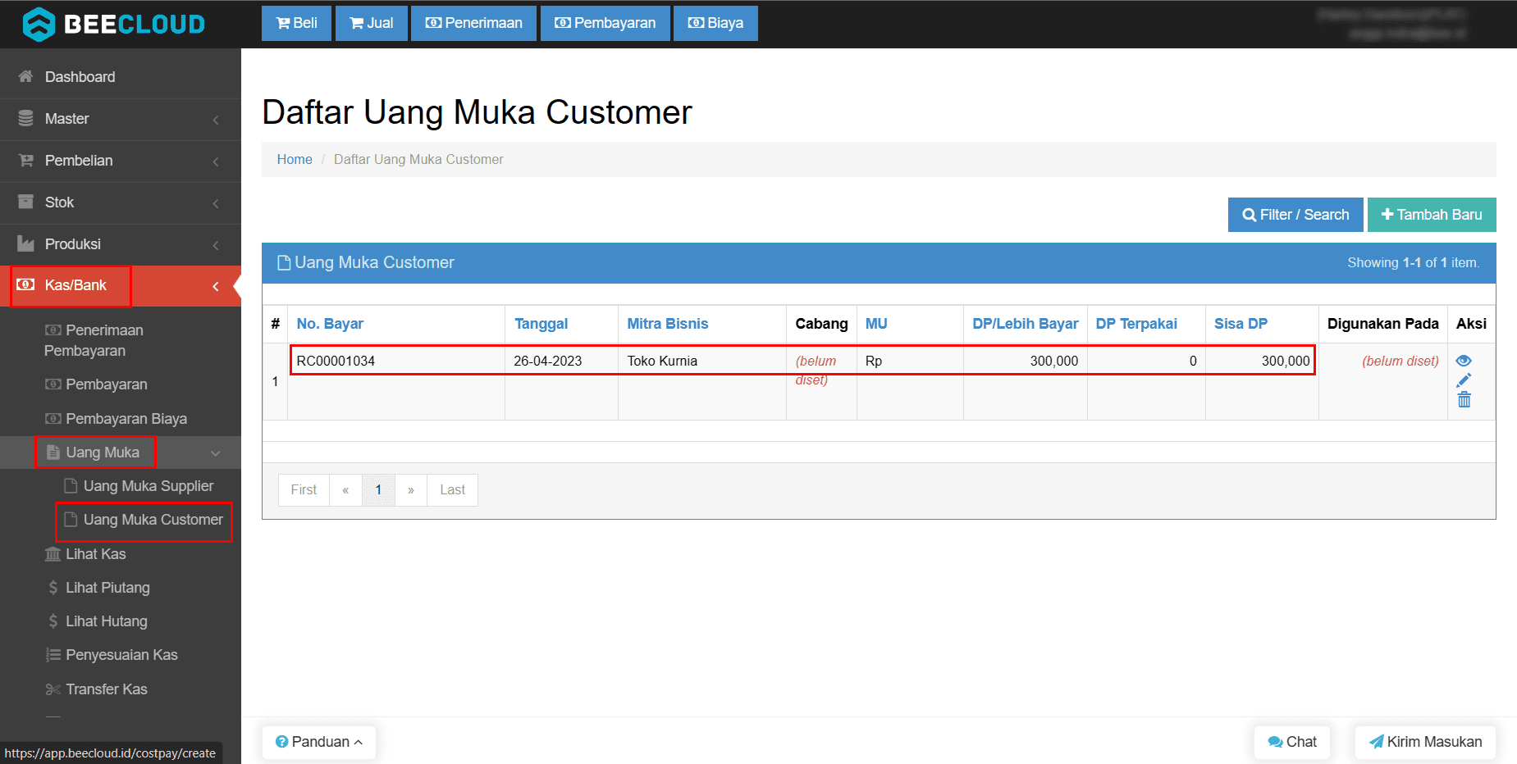
Task: Click the Lihat Kas bank icon
Action: point(53,554)
